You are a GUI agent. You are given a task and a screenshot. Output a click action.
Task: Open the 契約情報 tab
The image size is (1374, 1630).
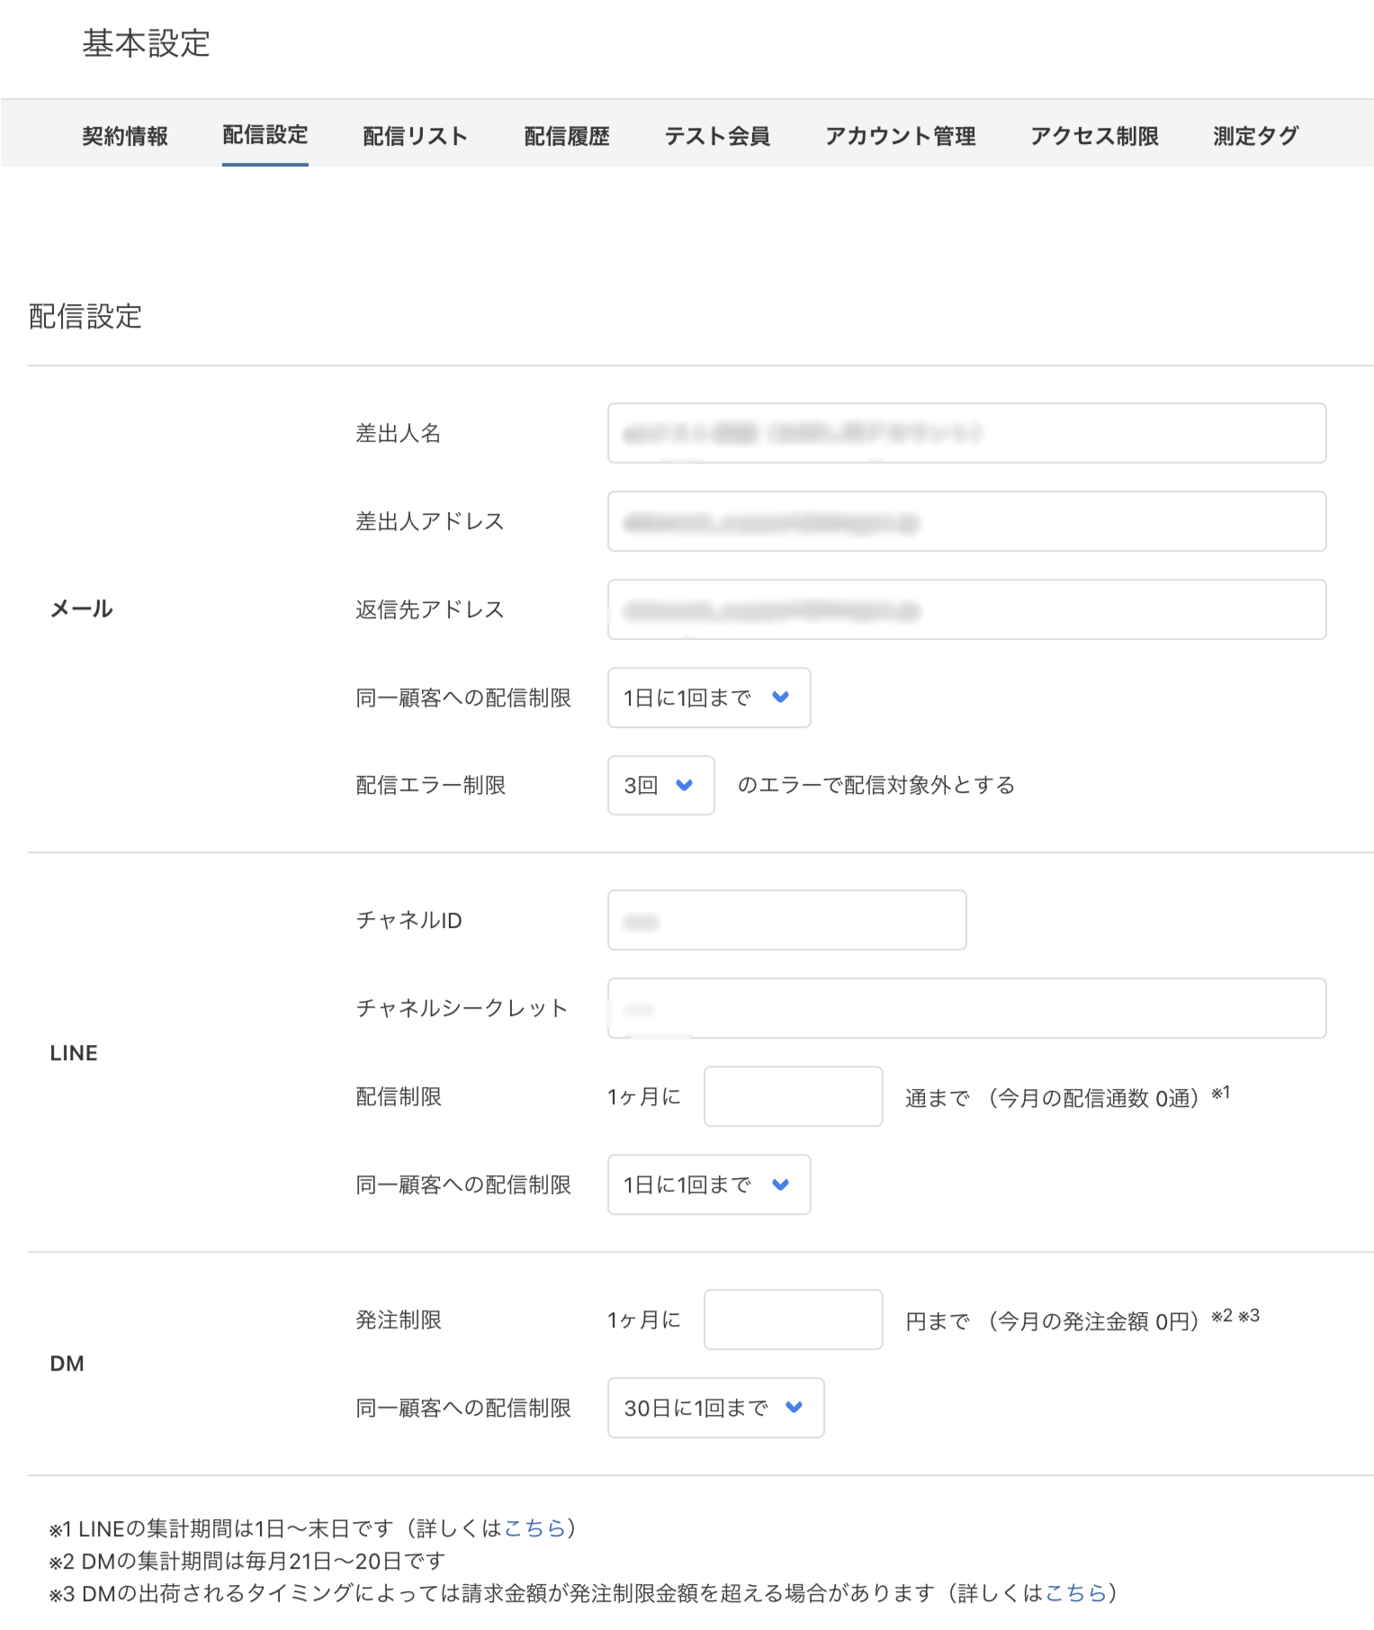coord(125,136)
